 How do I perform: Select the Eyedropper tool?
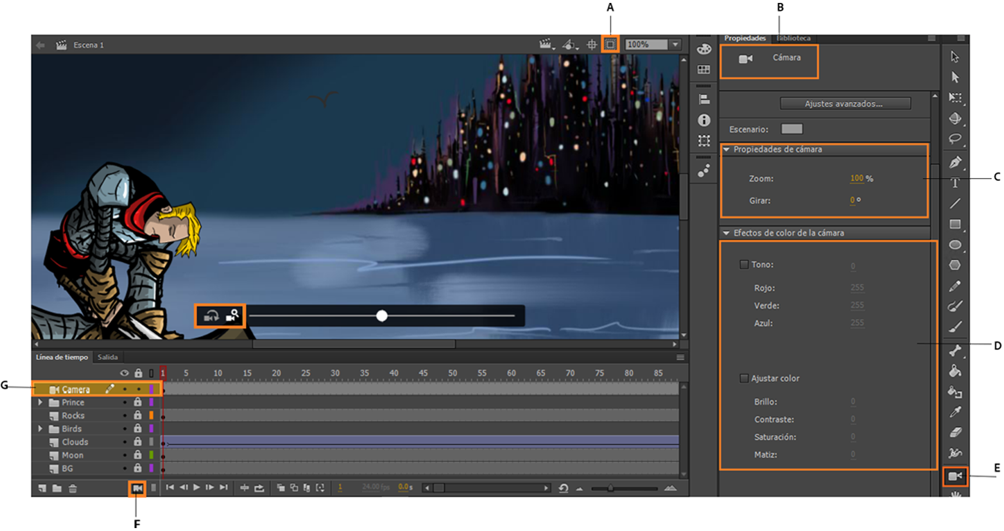pos(955,412)
